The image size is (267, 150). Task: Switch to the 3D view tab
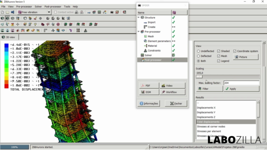[x=8, y=37]
